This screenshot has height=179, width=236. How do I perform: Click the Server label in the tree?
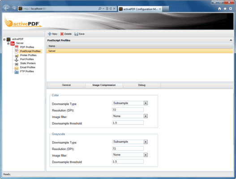click(20, 43)
